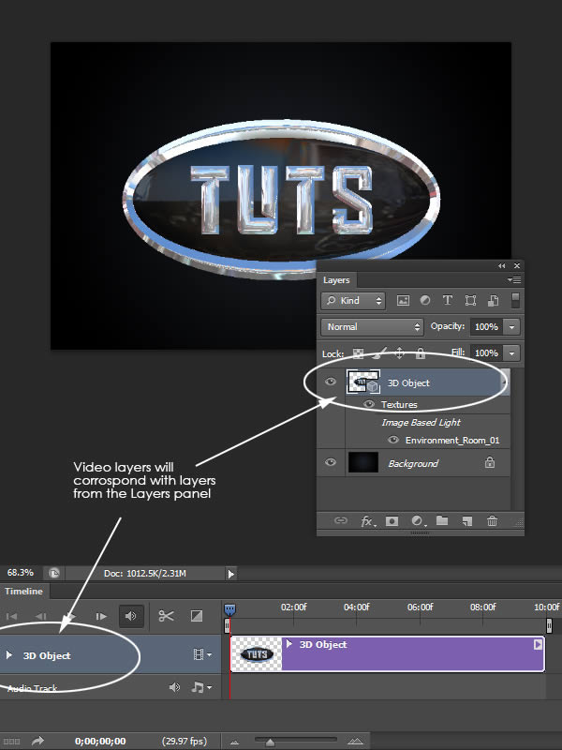The height and width of the screenshot is (750, 562).
Task: Open the Layers panel menu
Action: (514, 279)
